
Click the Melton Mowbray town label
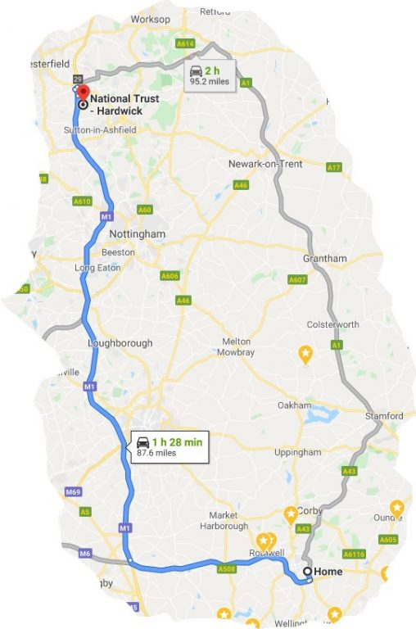[x=236, y=347]
